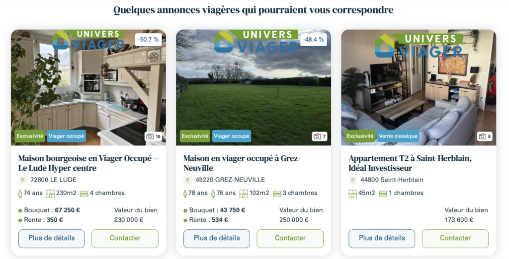Click Contacter for the Saint-Herblain apartment
The height and width of the screenshot is (259, 509).
click(455, 239)
